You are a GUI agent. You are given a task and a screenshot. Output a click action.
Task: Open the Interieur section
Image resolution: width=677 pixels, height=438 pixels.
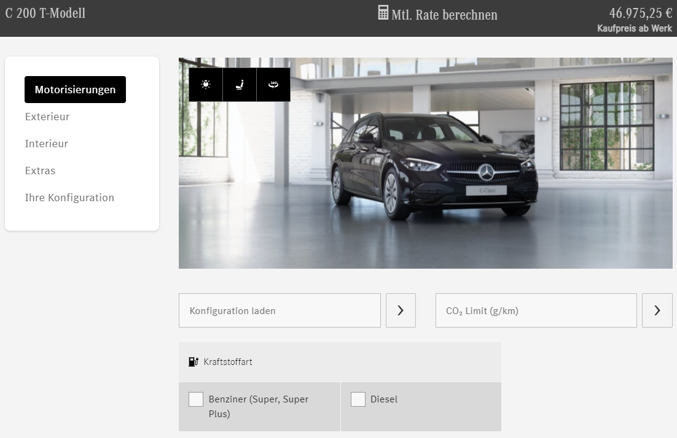46,144
